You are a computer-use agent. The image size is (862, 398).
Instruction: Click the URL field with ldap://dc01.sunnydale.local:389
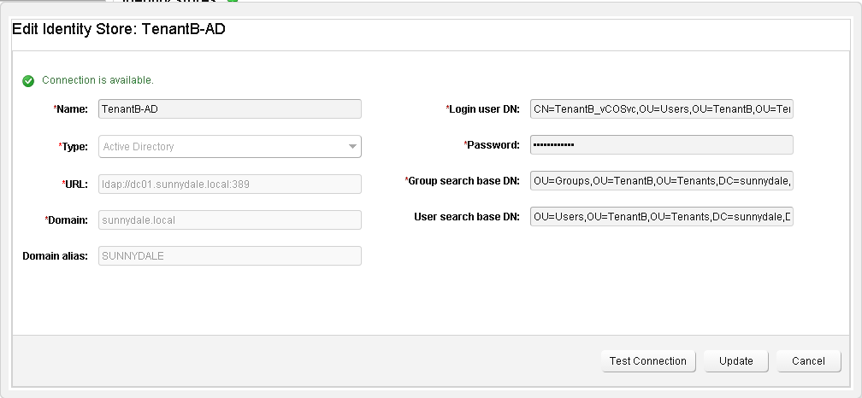[x=230, y=184]
